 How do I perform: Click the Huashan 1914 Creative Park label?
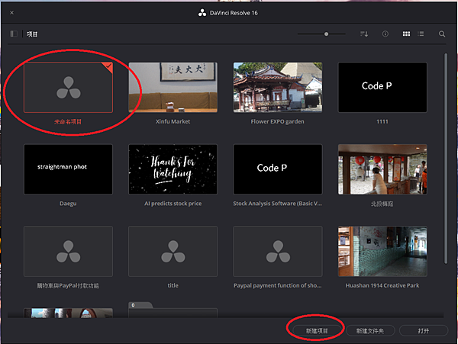point(382,285)
